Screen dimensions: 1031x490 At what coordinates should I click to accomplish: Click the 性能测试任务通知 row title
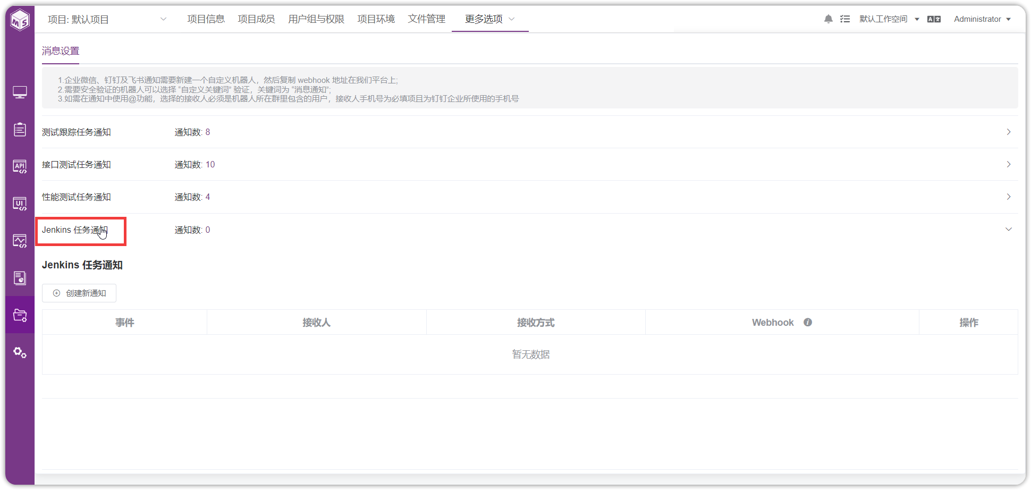tap(77, 197)
